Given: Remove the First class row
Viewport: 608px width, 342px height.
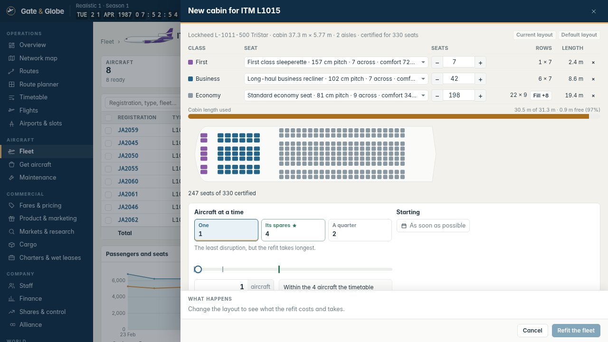Looking at the screenshot, I should coord(593,62).
